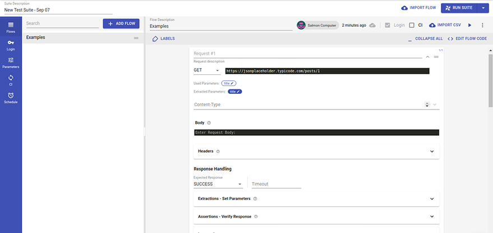
Task: Click the Assertions help question icon
Action: click(x=256, y=217)
